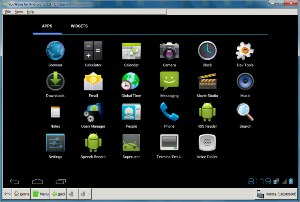This screenshot has height=202, width=300.
Task: Select the APPS tab
Action: 47,26
